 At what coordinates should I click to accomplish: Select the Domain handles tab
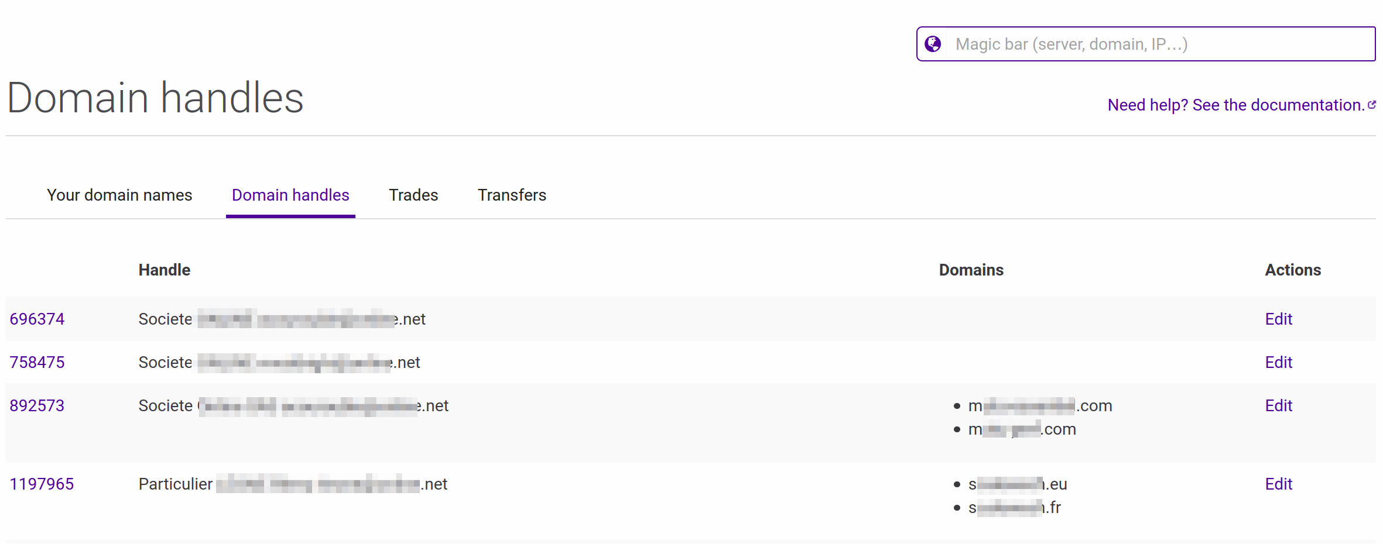(x=290, y=195)
